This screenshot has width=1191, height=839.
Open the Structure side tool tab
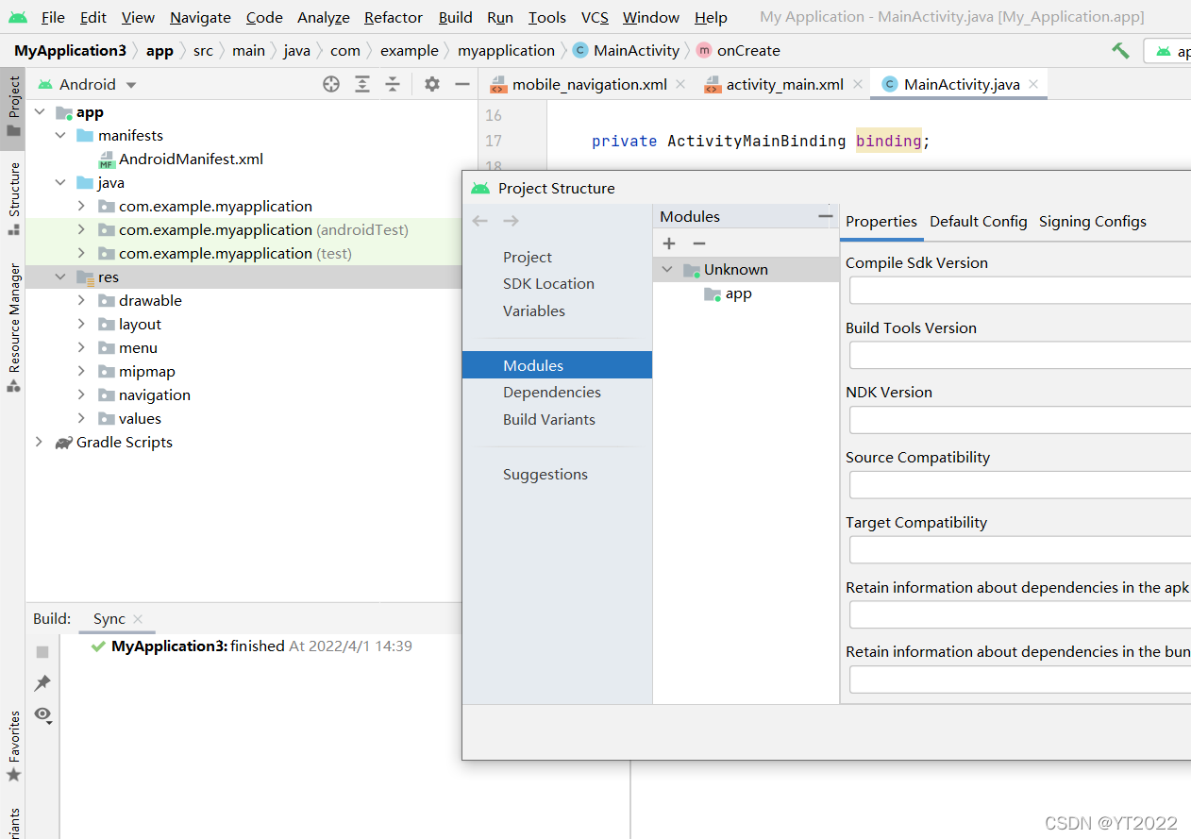13,198
